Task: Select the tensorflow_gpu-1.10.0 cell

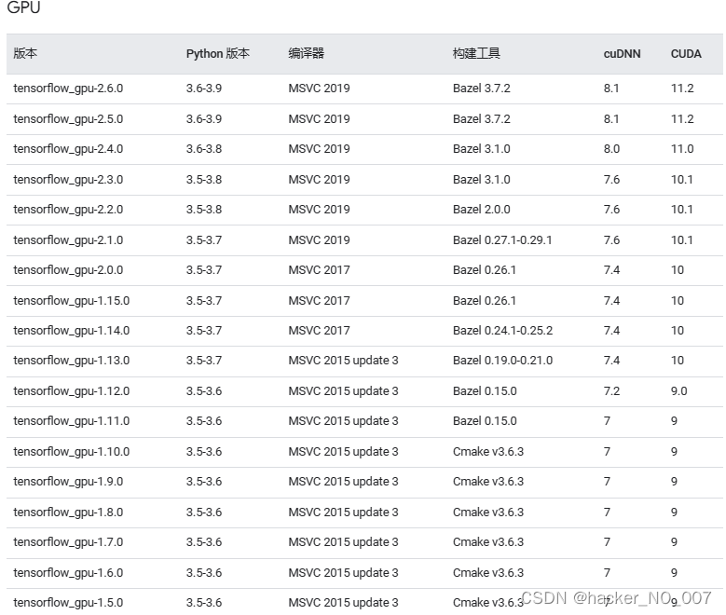Action: point(72,452)
